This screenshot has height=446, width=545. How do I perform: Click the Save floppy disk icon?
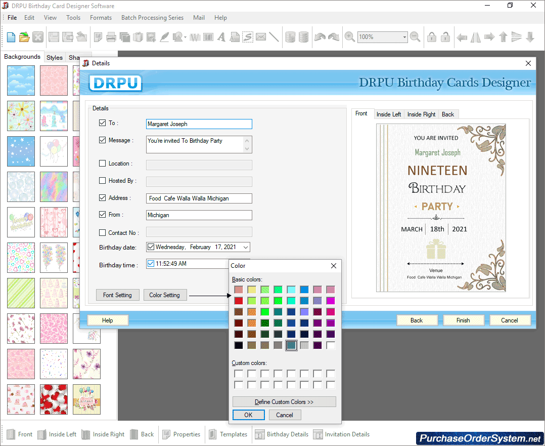54,37
